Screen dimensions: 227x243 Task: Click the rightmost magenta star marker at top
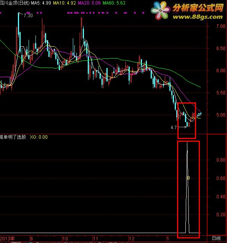tap(143, 13)
